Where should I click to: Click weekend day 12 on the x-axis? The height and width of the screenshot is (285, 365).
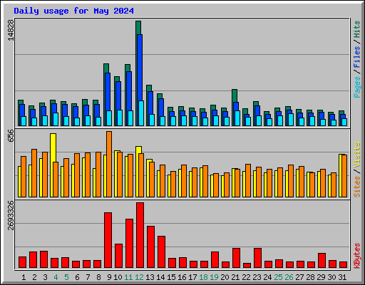(139, 277)
